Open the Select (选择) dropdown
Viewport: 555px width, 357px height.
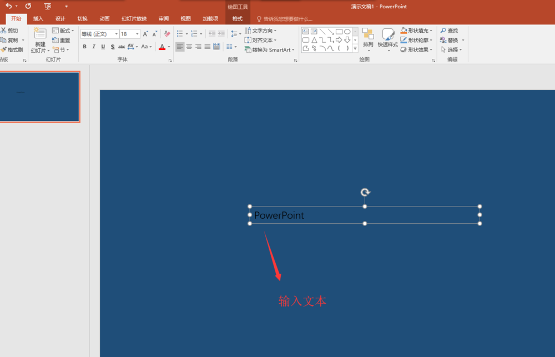[x=451, y=49]
